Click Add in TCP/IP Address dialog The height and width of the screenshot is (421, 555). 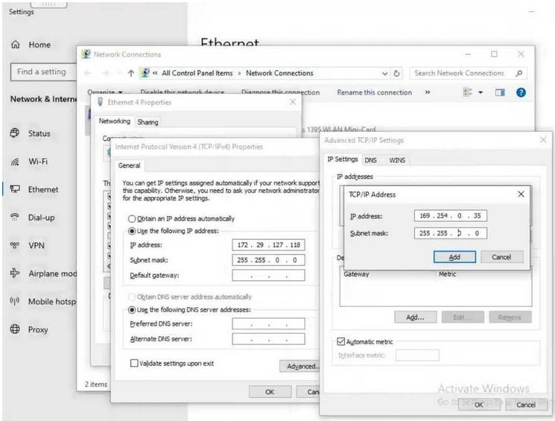click(x=454, y=256)
